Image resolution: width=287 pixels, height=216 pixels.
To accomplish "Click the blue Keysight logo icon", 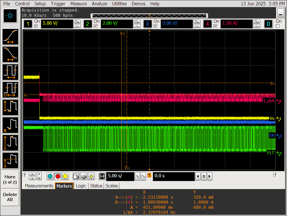I will [10, 16].
